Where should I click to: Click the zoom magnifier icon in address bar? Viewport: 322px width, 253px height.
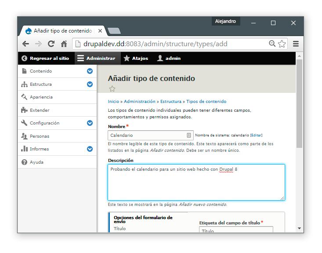(x=272, y=44)
